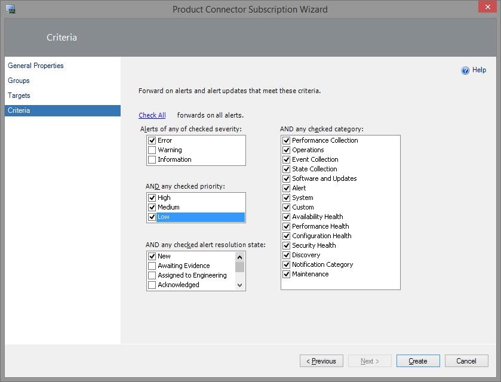This screenshot has height=382, width=501.
Task: Toggle the Awaiting Evidence resolution state
Action: pos(152,266)
